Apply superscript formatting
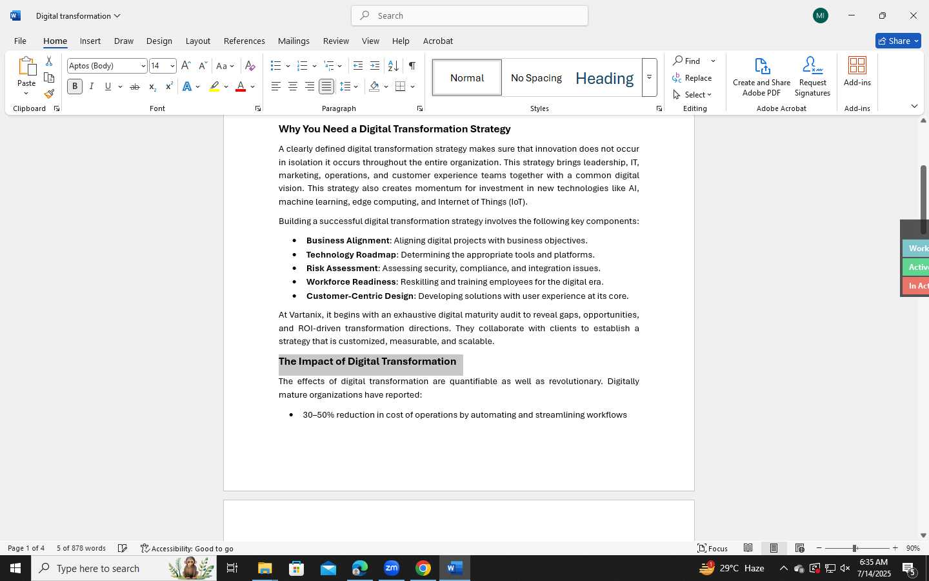Viewport: 929px width, 581px height. tap(169, 87)
